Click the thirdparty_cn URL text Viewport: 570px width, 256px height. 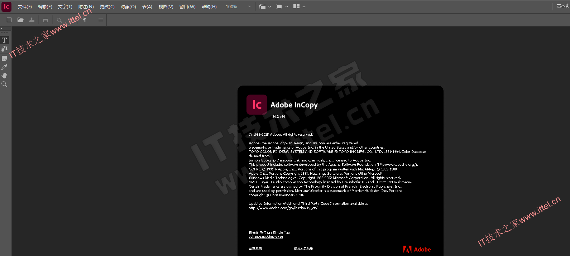click(283, 208)
